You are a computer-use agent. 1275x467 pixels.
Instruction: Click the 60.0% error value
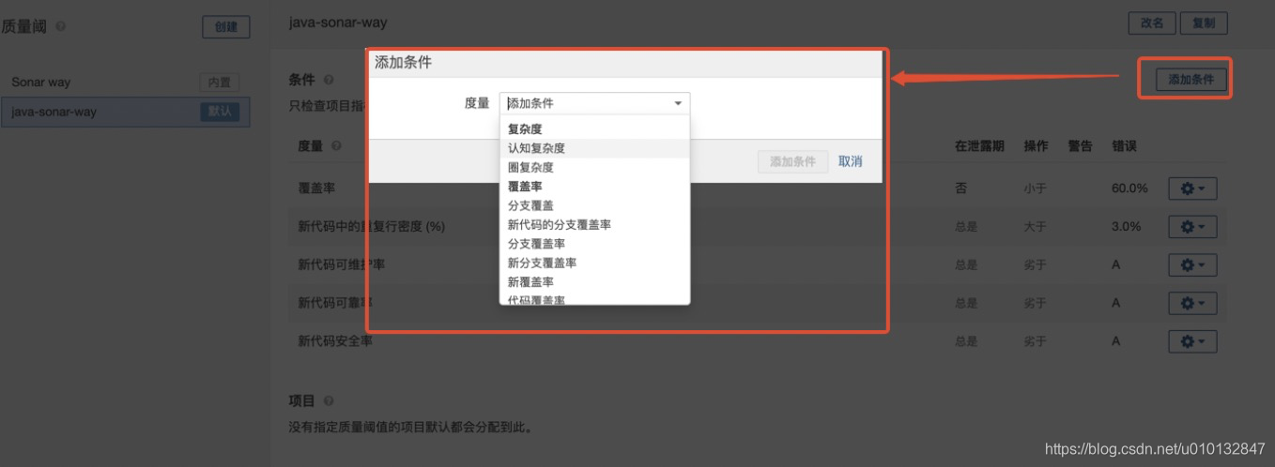coord(1129,188)
